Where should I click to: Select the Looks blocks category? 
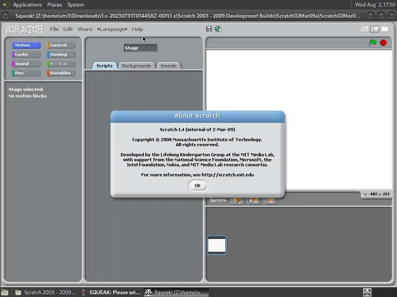[26, 54]
